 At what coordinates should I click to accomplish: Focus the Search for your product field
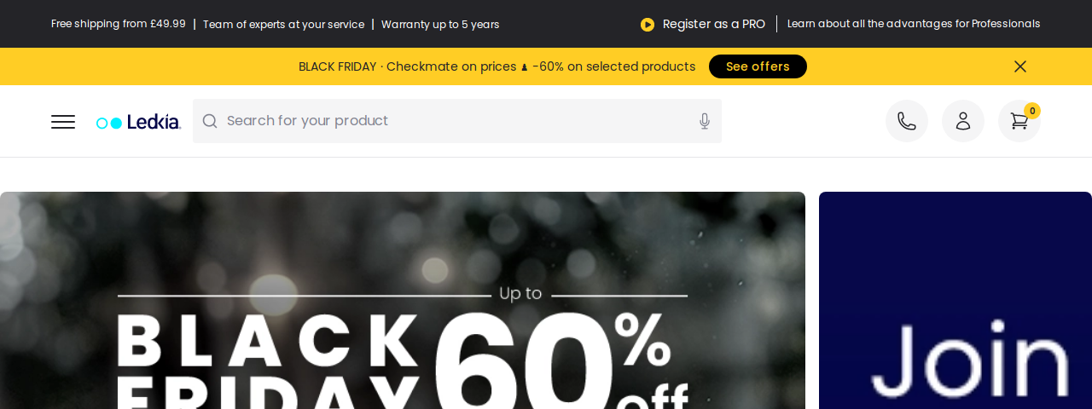point(457,121)
